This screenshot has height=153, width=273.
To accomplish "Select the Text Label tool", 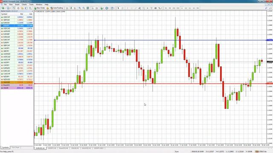I will (151, 8).
